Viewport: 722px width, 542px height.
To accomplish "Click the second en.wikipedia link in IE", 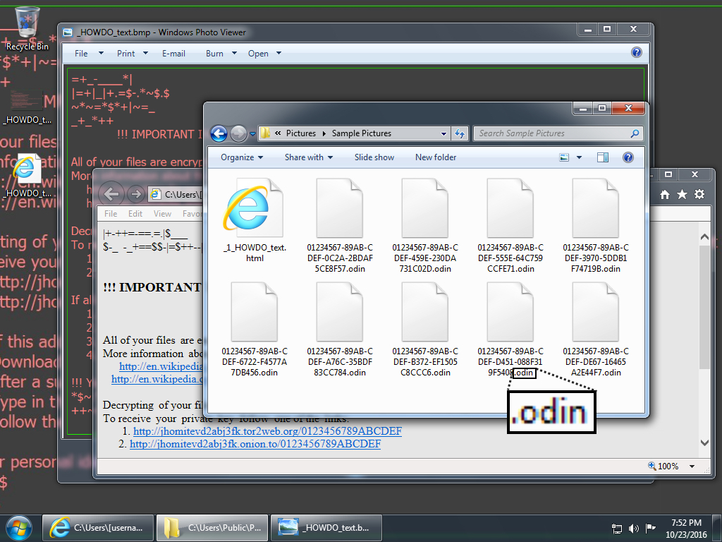I will click(157, 379).
